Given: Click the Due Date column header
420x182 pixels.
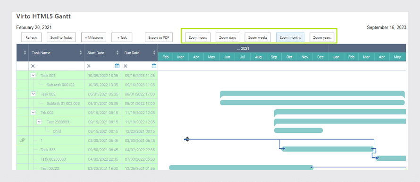Looking at the screenshot, I should (140, 53).
